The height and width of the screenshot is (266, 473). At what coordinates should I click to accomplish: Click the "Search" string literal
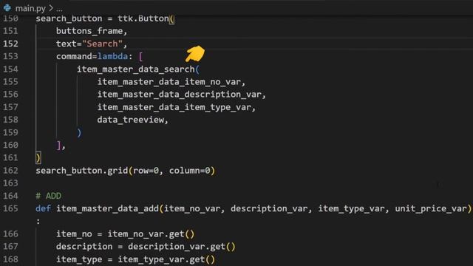coord(102,44)
